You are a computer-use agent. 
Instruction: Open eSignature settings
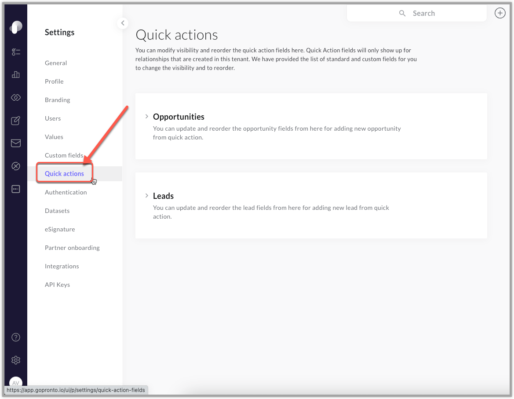pyautogui.click(x=60, y=230)
